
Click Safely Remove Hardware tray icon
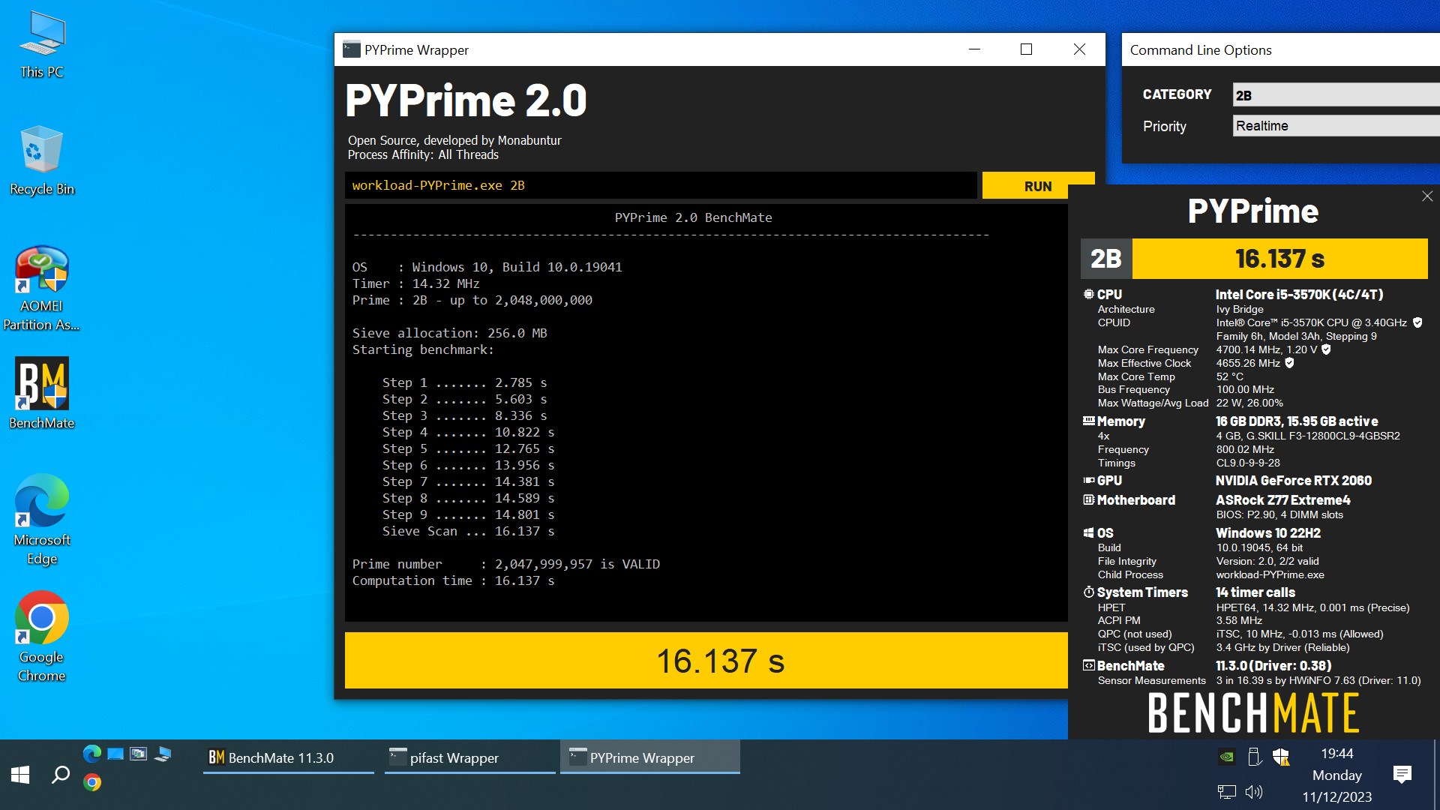(1254, 757)
